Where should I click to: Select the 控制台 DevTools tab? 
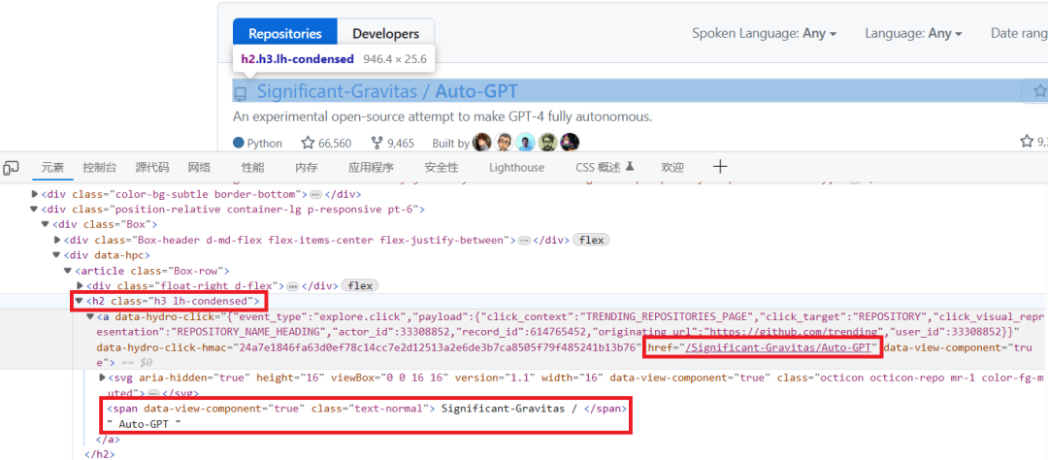pyautogui.click(x=100, y=168)
